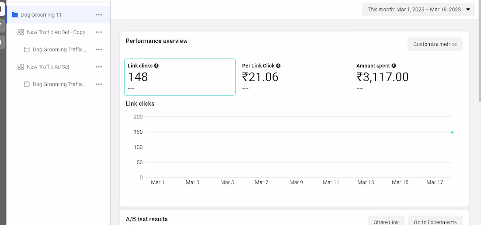Image resolution: width=481 pixels, height=225 pixels.
Task: Select the Dog Grooming 11 campaign folder icon
Action: (14, 15)
